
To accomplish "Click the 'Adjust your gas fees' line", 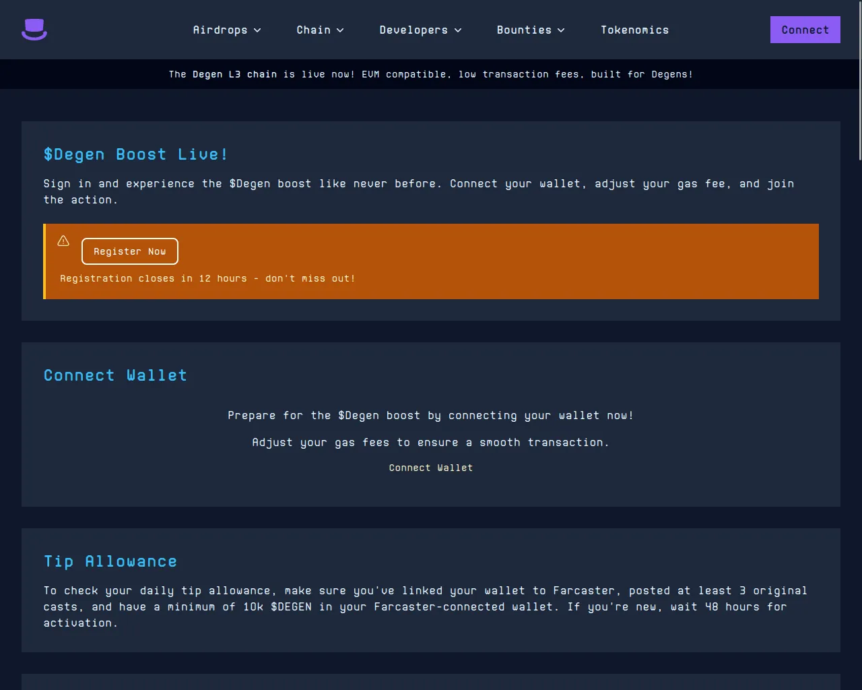I will click(x=431, y=442).
